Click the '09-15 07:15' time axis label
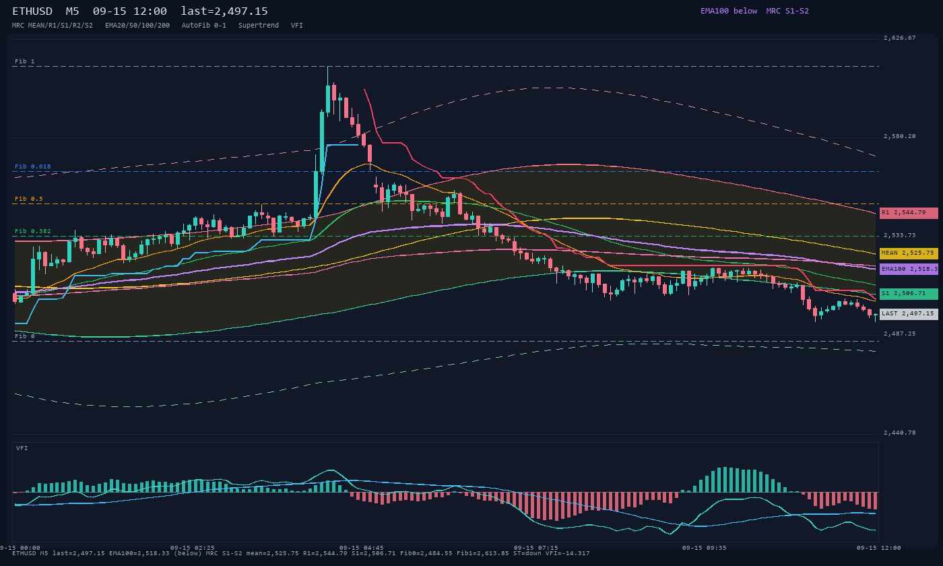This screenshot has width=943, height=566. [x=535, y=548]
